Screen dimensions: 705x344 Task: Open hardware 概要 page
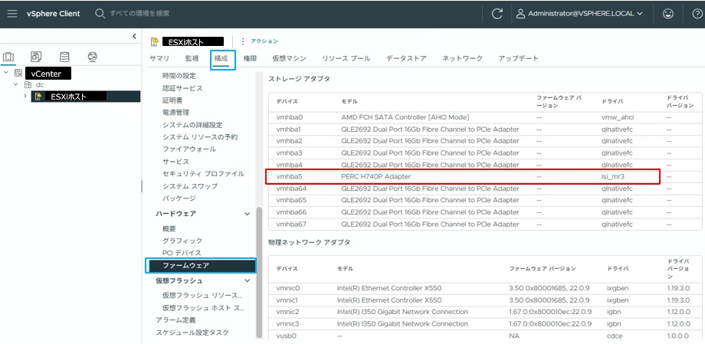coord(169,229)
